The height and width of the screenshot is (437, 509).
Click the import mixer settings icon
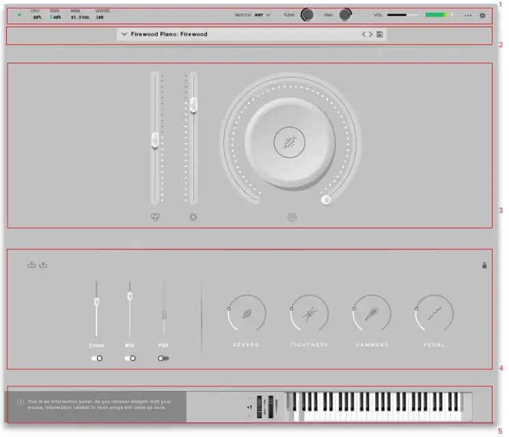[31, 265]
